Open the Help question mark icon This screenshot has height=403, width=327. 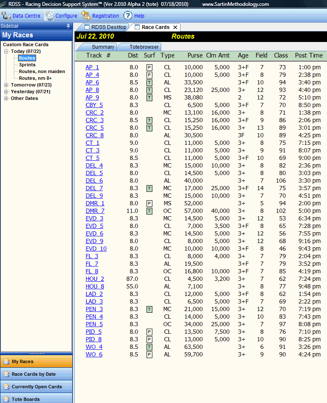(128, 16)
